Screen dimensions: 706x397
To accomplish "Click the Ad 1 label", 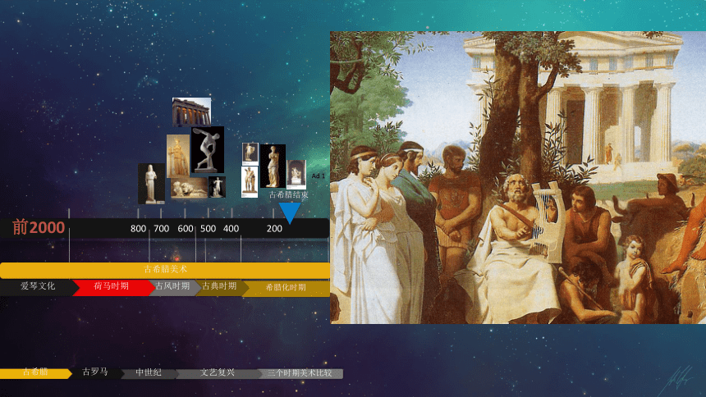I will [318, 176].
